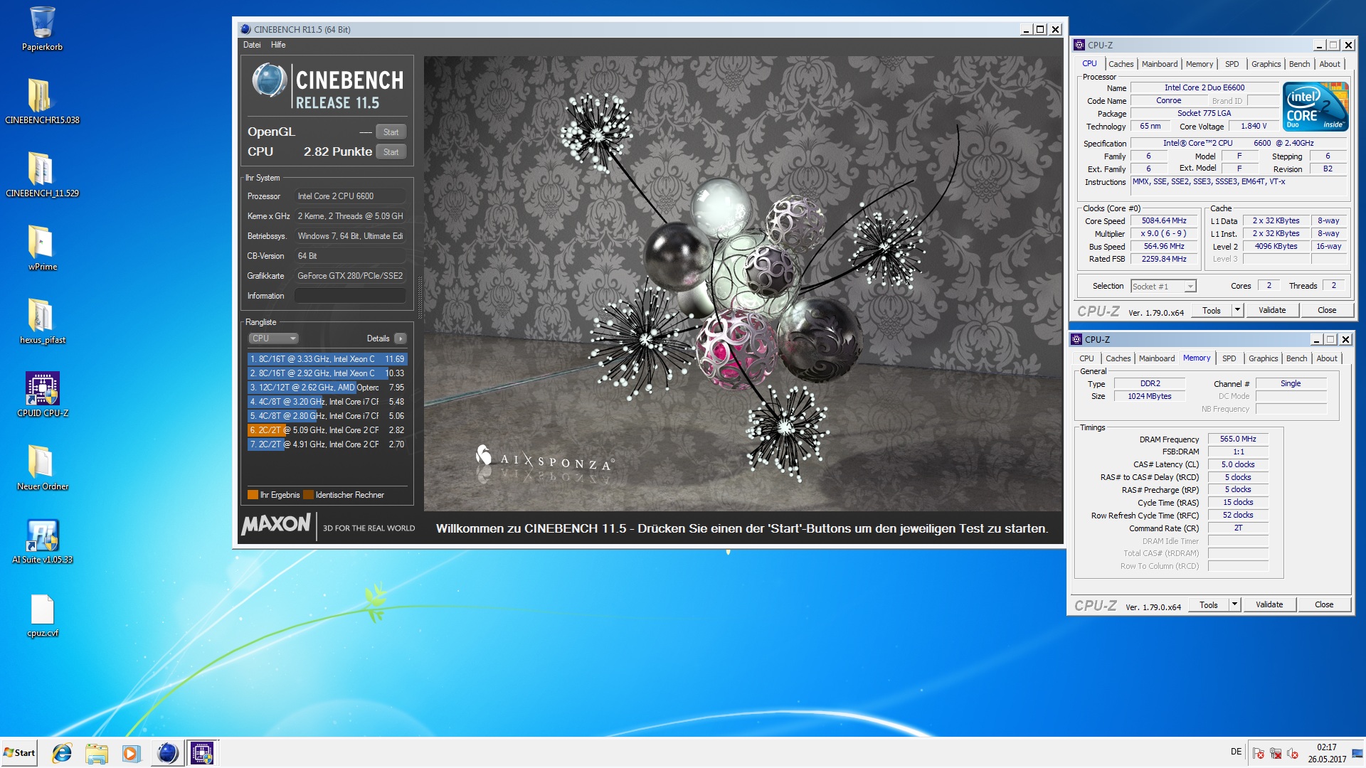1366x768 pixels.
Task: Expand Tools dropdown arrow in lower CPU-Z
Action: (x=1234, y=605)
